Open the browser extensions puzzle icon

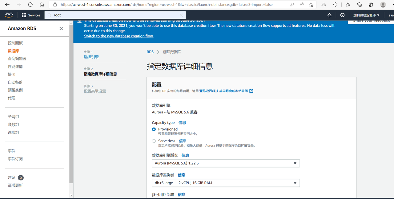(x=335, y=5)
